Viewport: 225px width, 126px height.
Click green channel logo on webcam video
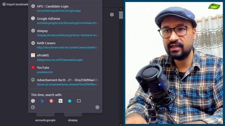click(214, 6)
